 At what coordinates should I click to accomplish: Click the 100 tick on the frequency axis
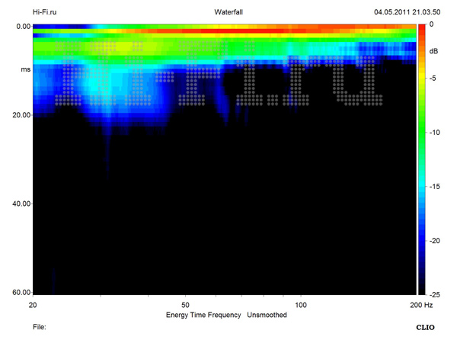tap(301, 303)
